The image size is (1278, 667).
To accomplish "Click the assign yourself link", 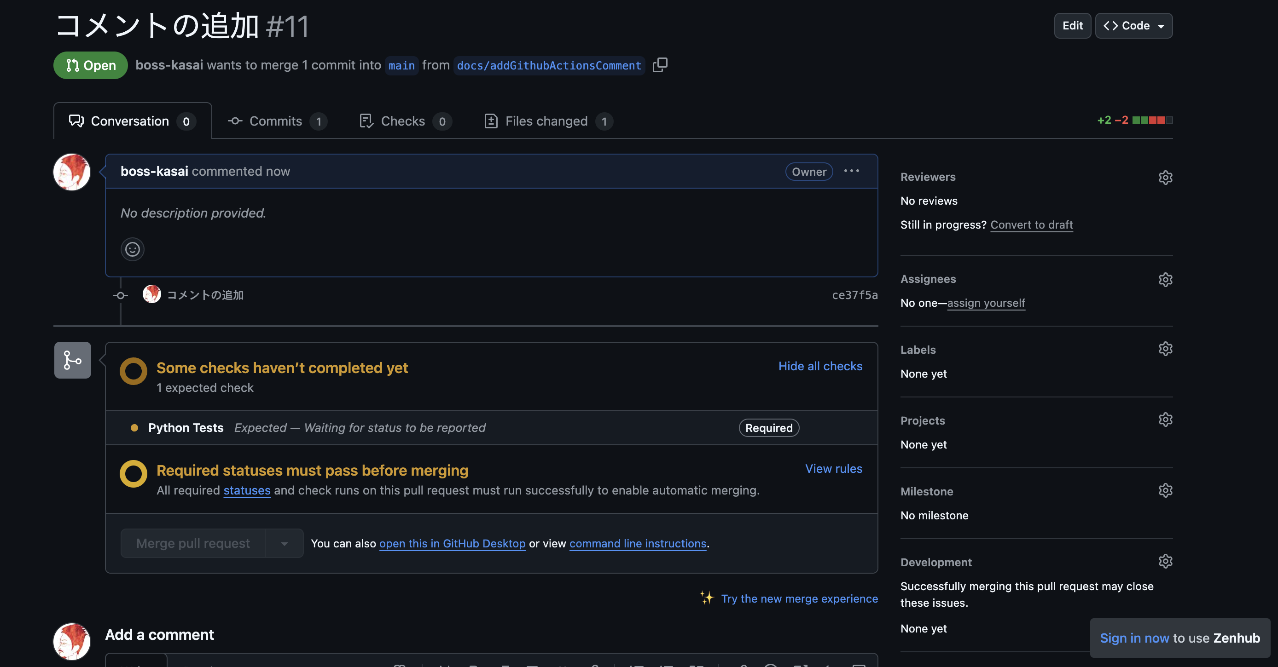I will (x=986, y=303).
